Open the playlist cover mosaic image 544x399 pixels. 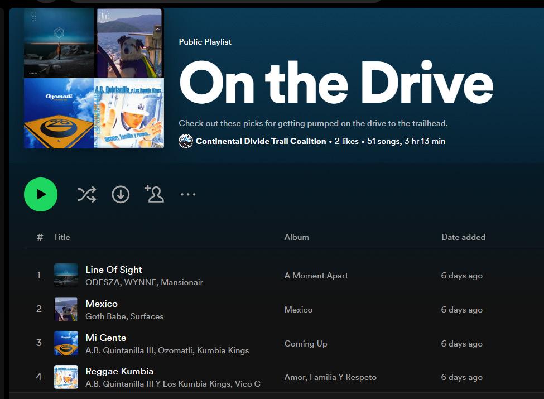pyautogui.click(x=94, y=79)
